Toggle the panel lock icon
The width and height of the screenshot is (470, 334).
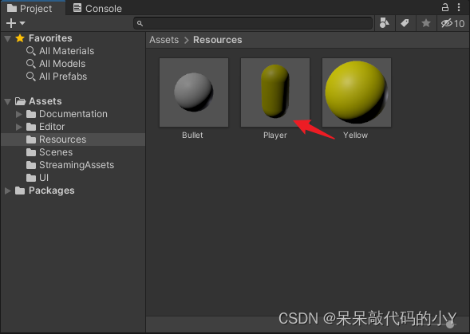coord(445,7)
